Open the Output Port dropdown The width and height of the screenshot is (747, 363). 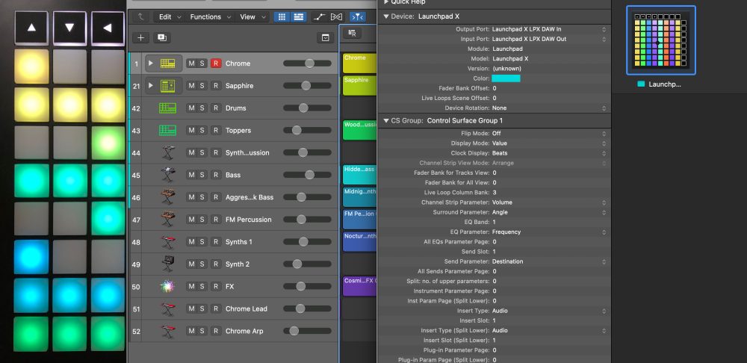[549, 29]
